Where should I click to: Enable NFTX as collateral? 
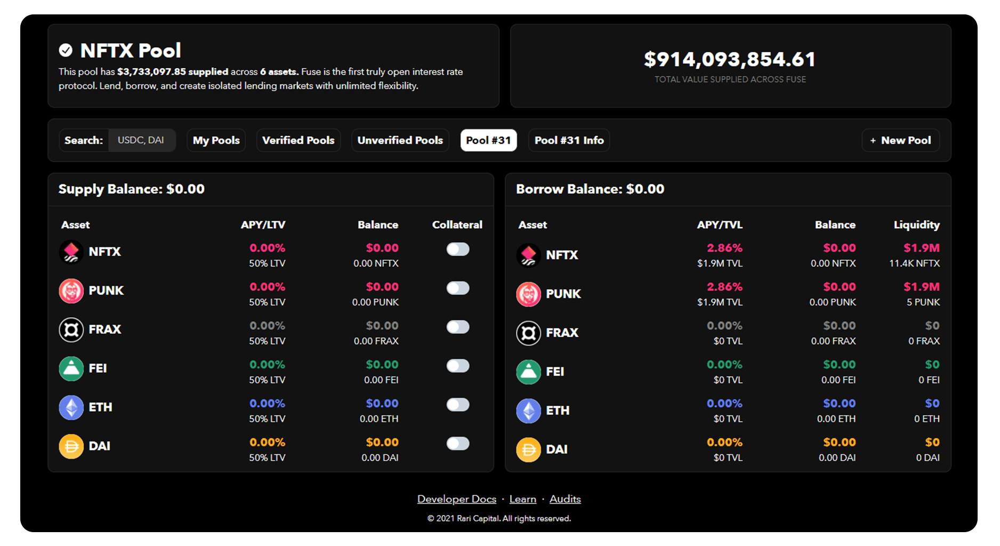[457, 250]
